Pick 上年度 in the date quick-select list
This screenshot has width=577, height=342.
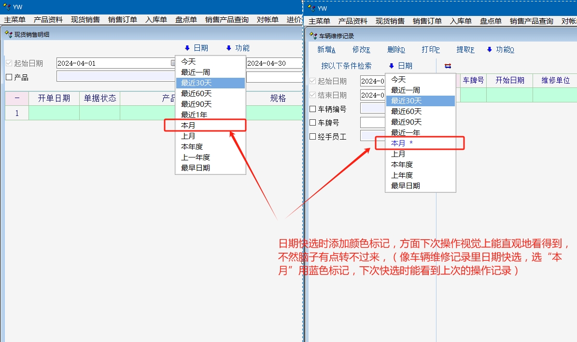pyautogui.click(x=402, y=175)
